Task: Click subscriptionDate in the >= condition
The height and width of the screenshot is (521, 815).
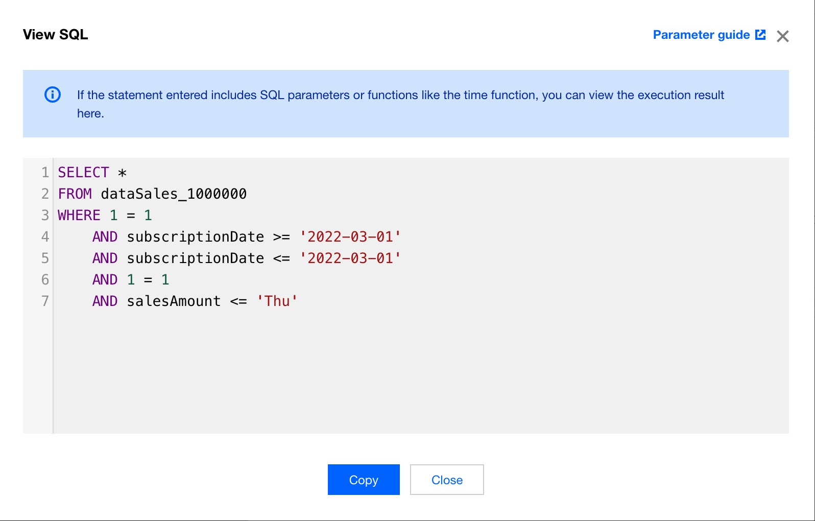Action: pos(195,237)
